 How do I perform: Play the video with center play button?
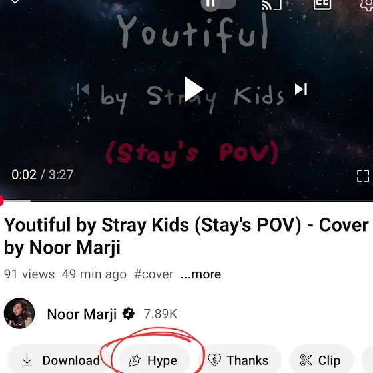coord(194,89)
